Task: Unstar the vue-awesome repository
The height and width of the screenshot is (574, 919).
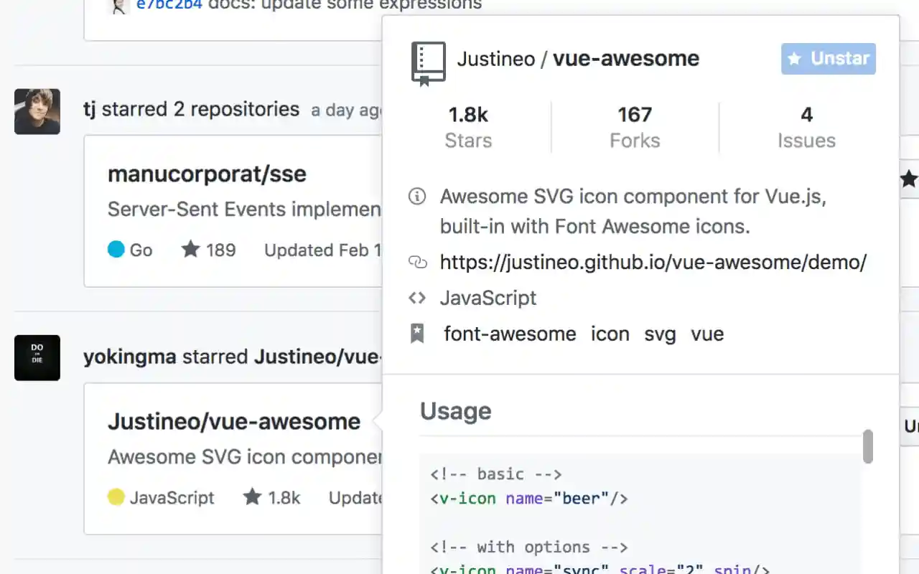Action: pos(828,58)
